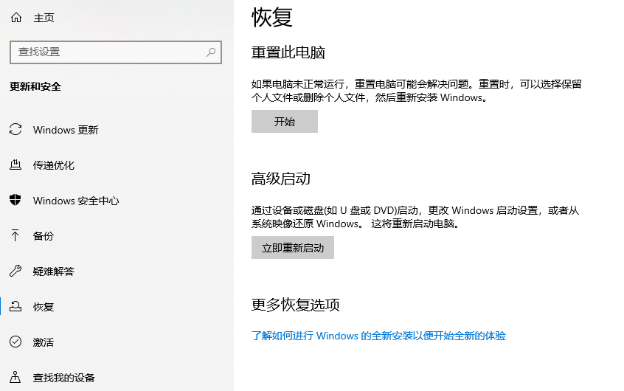Click the 重置此电脑 heading

pyautogui.click(x=288, y=52)
